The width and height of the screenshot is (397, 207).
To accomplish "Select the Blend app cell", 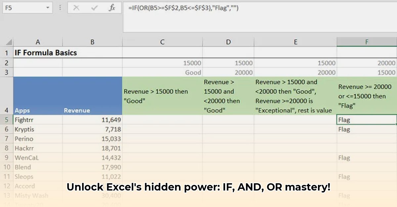I will 38,167.
